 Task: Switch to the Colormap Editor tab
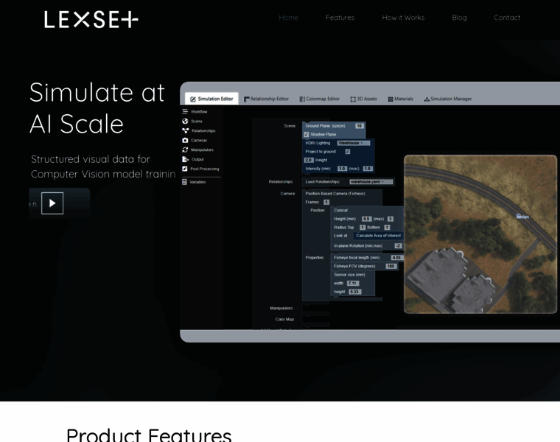point(319,99)
